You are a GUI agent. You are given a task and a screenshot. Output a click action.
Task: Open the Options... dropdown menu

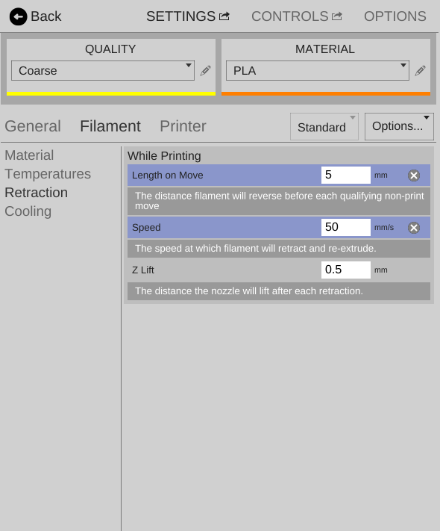(399, 127)
